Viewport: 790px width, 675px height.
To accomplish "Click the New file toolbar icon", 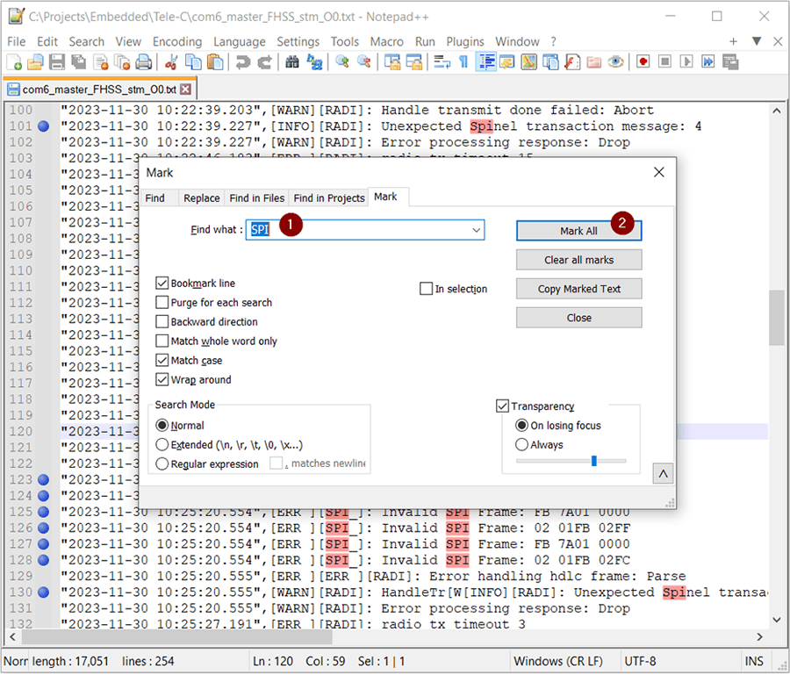I will point(14,62).
